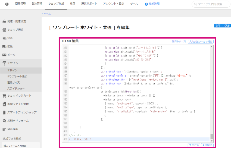Open 会員機能 in the sidebar
This screenshot has height=148, width=231.
13,129
